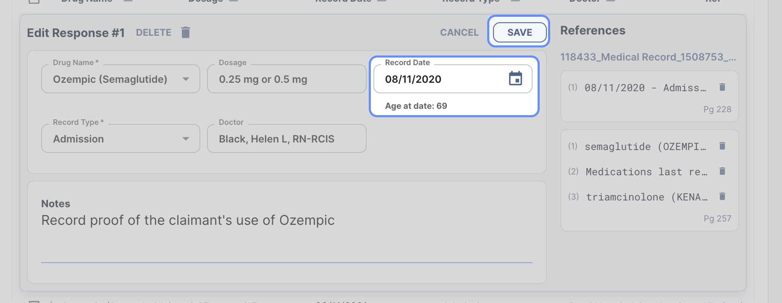Screen dimensions: 782x303
Task: Open the Drug Name dropdown
Action: pos(121,79)
